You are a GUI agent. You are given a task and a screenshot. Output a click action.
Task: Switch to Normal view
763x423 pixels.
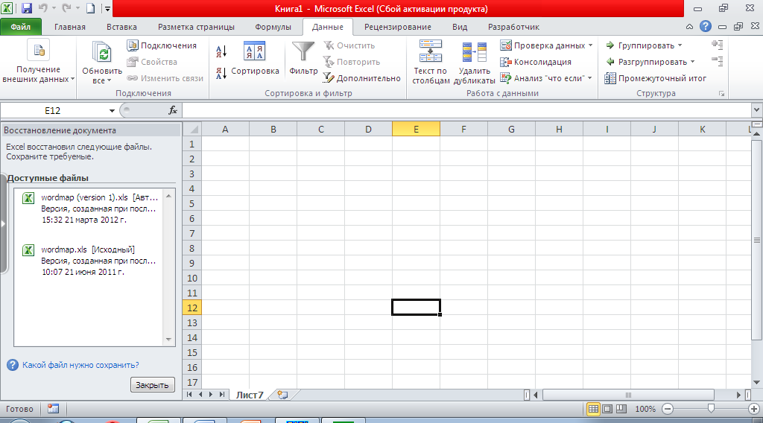point(593,409)
